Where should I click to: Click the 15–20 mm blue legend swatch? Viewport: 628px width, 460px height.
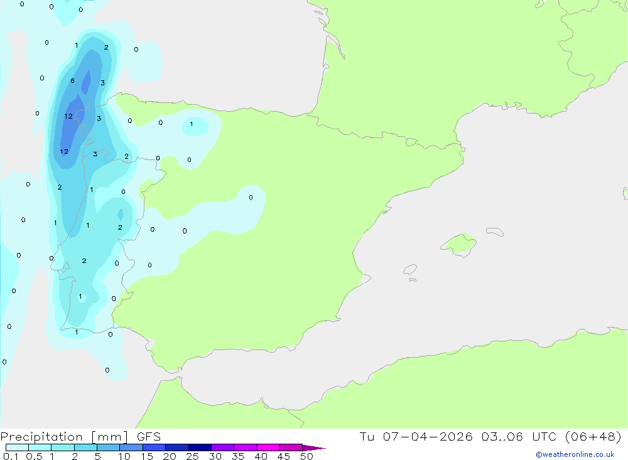[154, 447]
